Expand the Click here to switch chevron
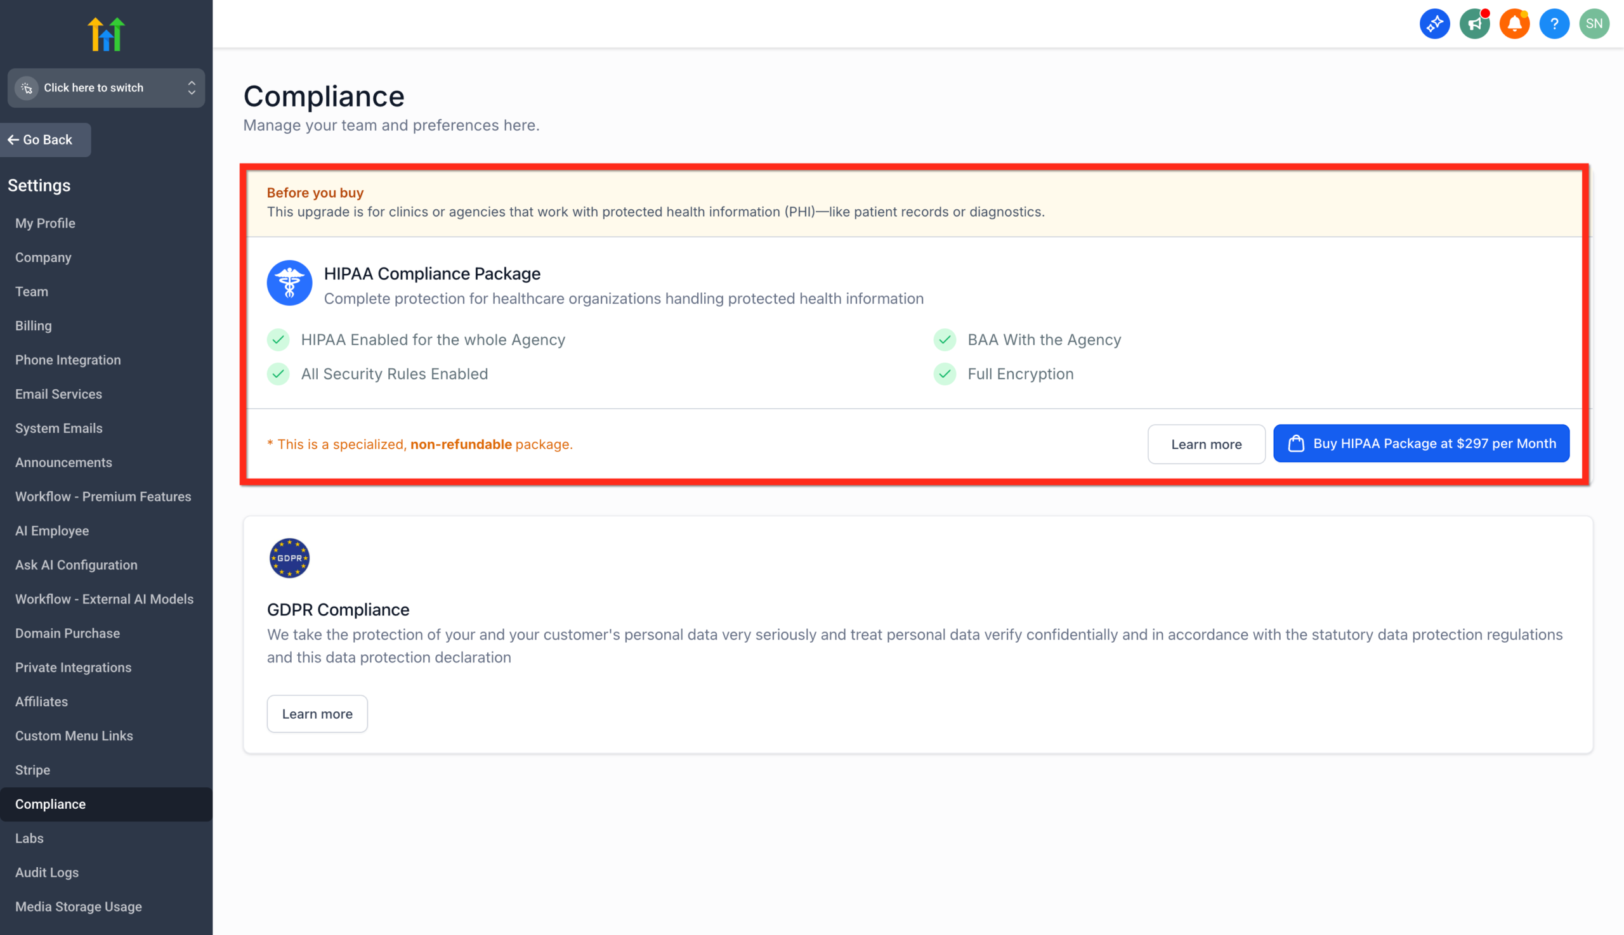The image size is (1624, 935). tap(191, 87)
